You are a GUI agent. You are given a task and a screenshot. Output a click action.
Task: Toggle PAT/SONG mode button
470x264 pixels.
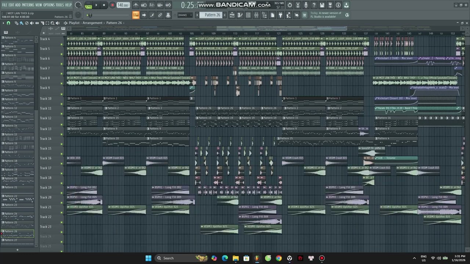(88, 5)
